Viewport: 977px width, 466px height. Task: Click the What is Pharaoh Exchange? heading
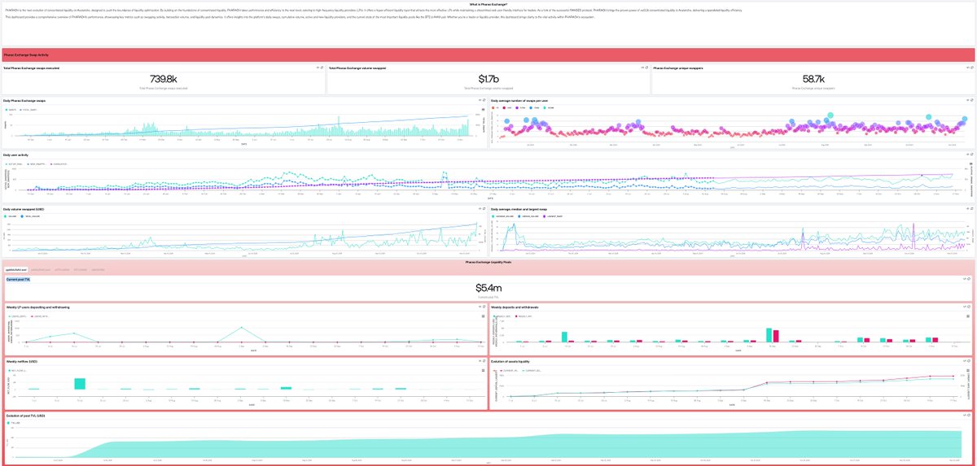(x=488, y=4)
